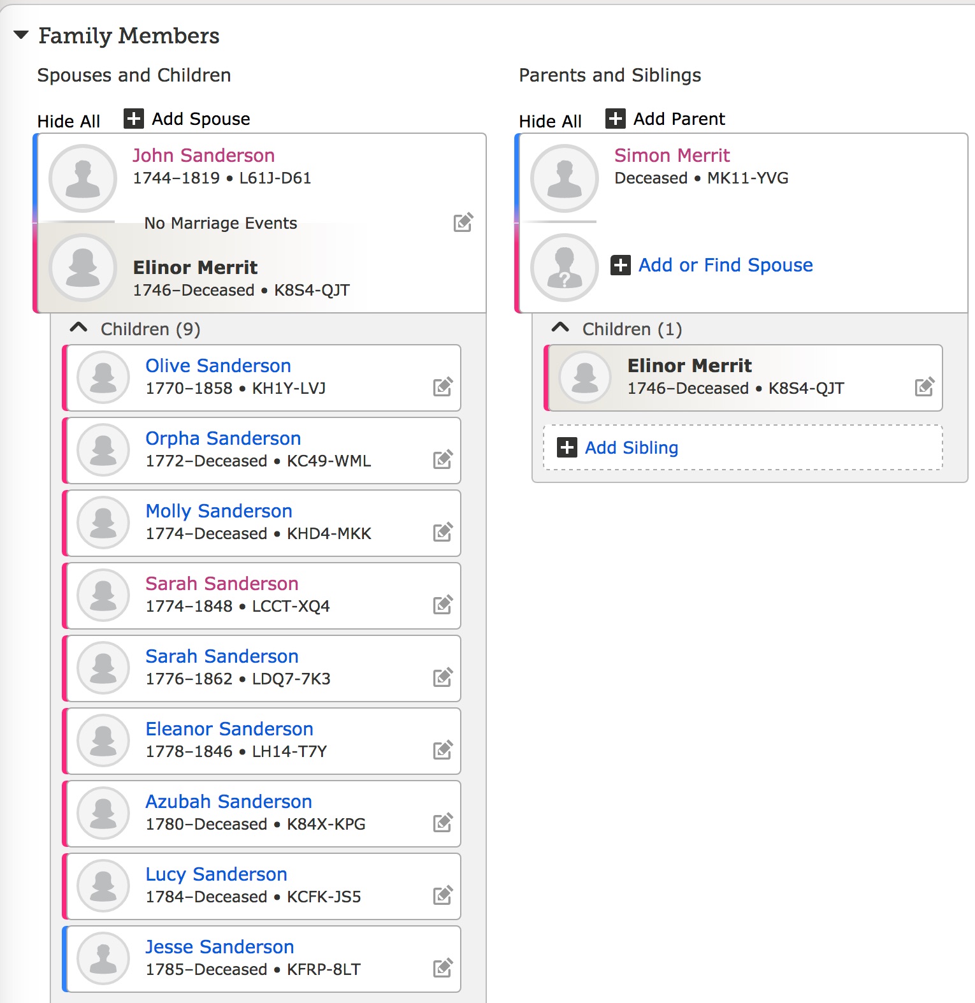Open Simon Merrit's profile
This screenshot has width=975, height=1003.
click(x=672, y=155)
